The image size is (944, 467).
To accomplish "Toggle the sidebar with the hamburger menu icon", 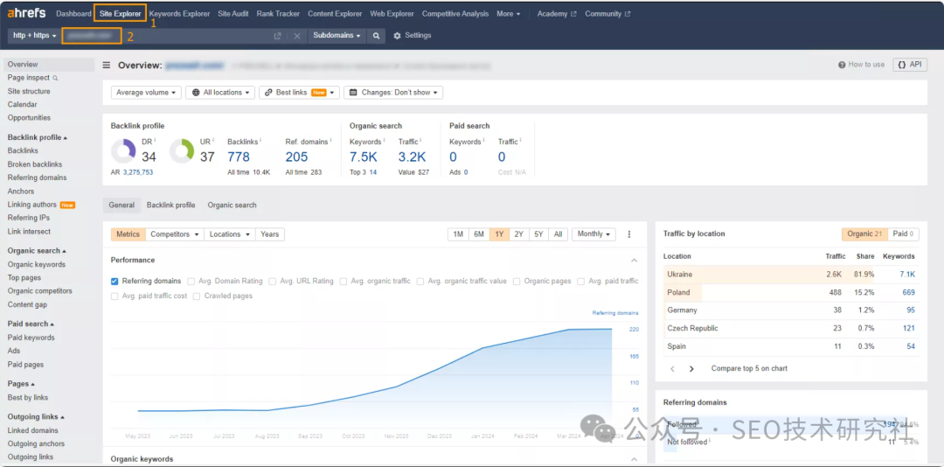I will 107,65.
